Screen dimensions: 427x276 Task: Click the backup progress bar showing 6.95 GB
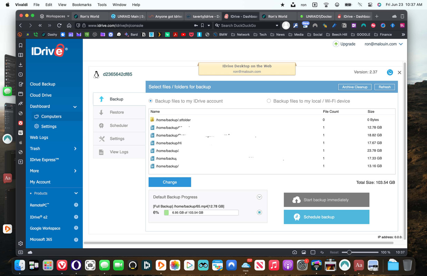point(201,213)
